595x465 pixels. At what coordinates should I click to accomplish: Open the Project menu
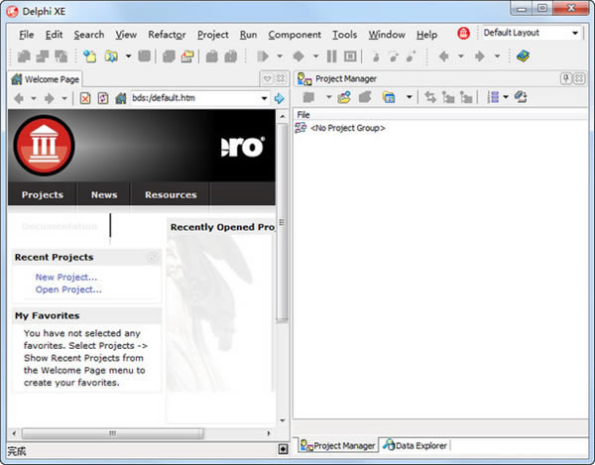212,35
